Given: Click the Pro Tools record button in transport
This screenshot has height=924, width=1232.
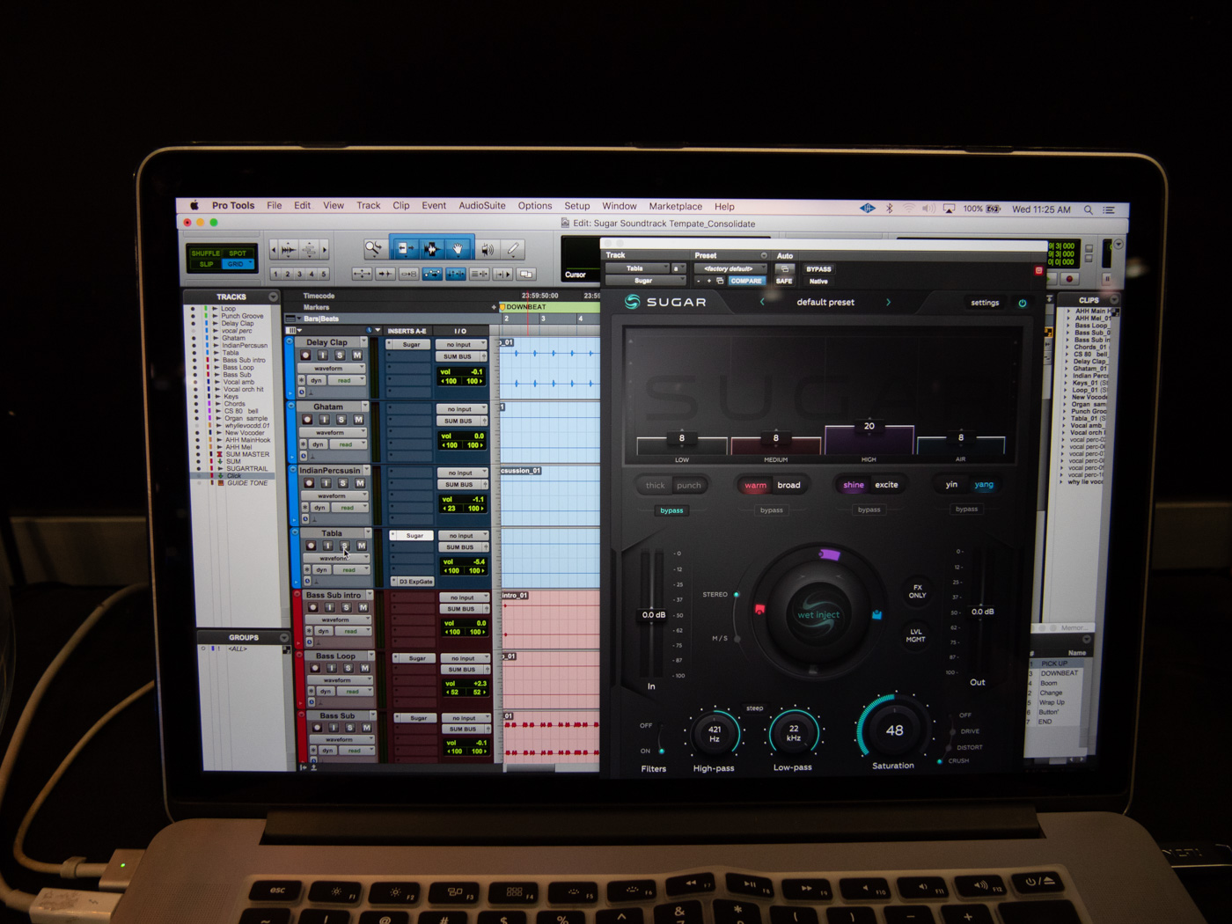Looking at the screenshot, I should [1069, 279].
